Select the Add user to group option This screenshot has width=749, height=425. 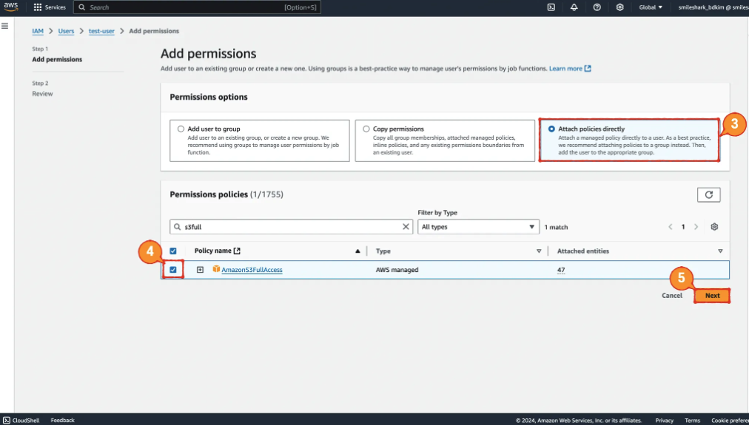[181, 129]
